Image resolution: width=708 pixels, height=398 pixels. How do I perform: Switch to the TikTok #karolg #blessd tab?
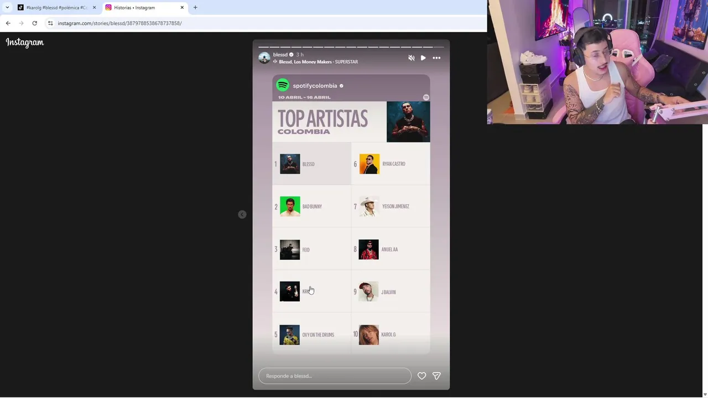click(57, 8)
